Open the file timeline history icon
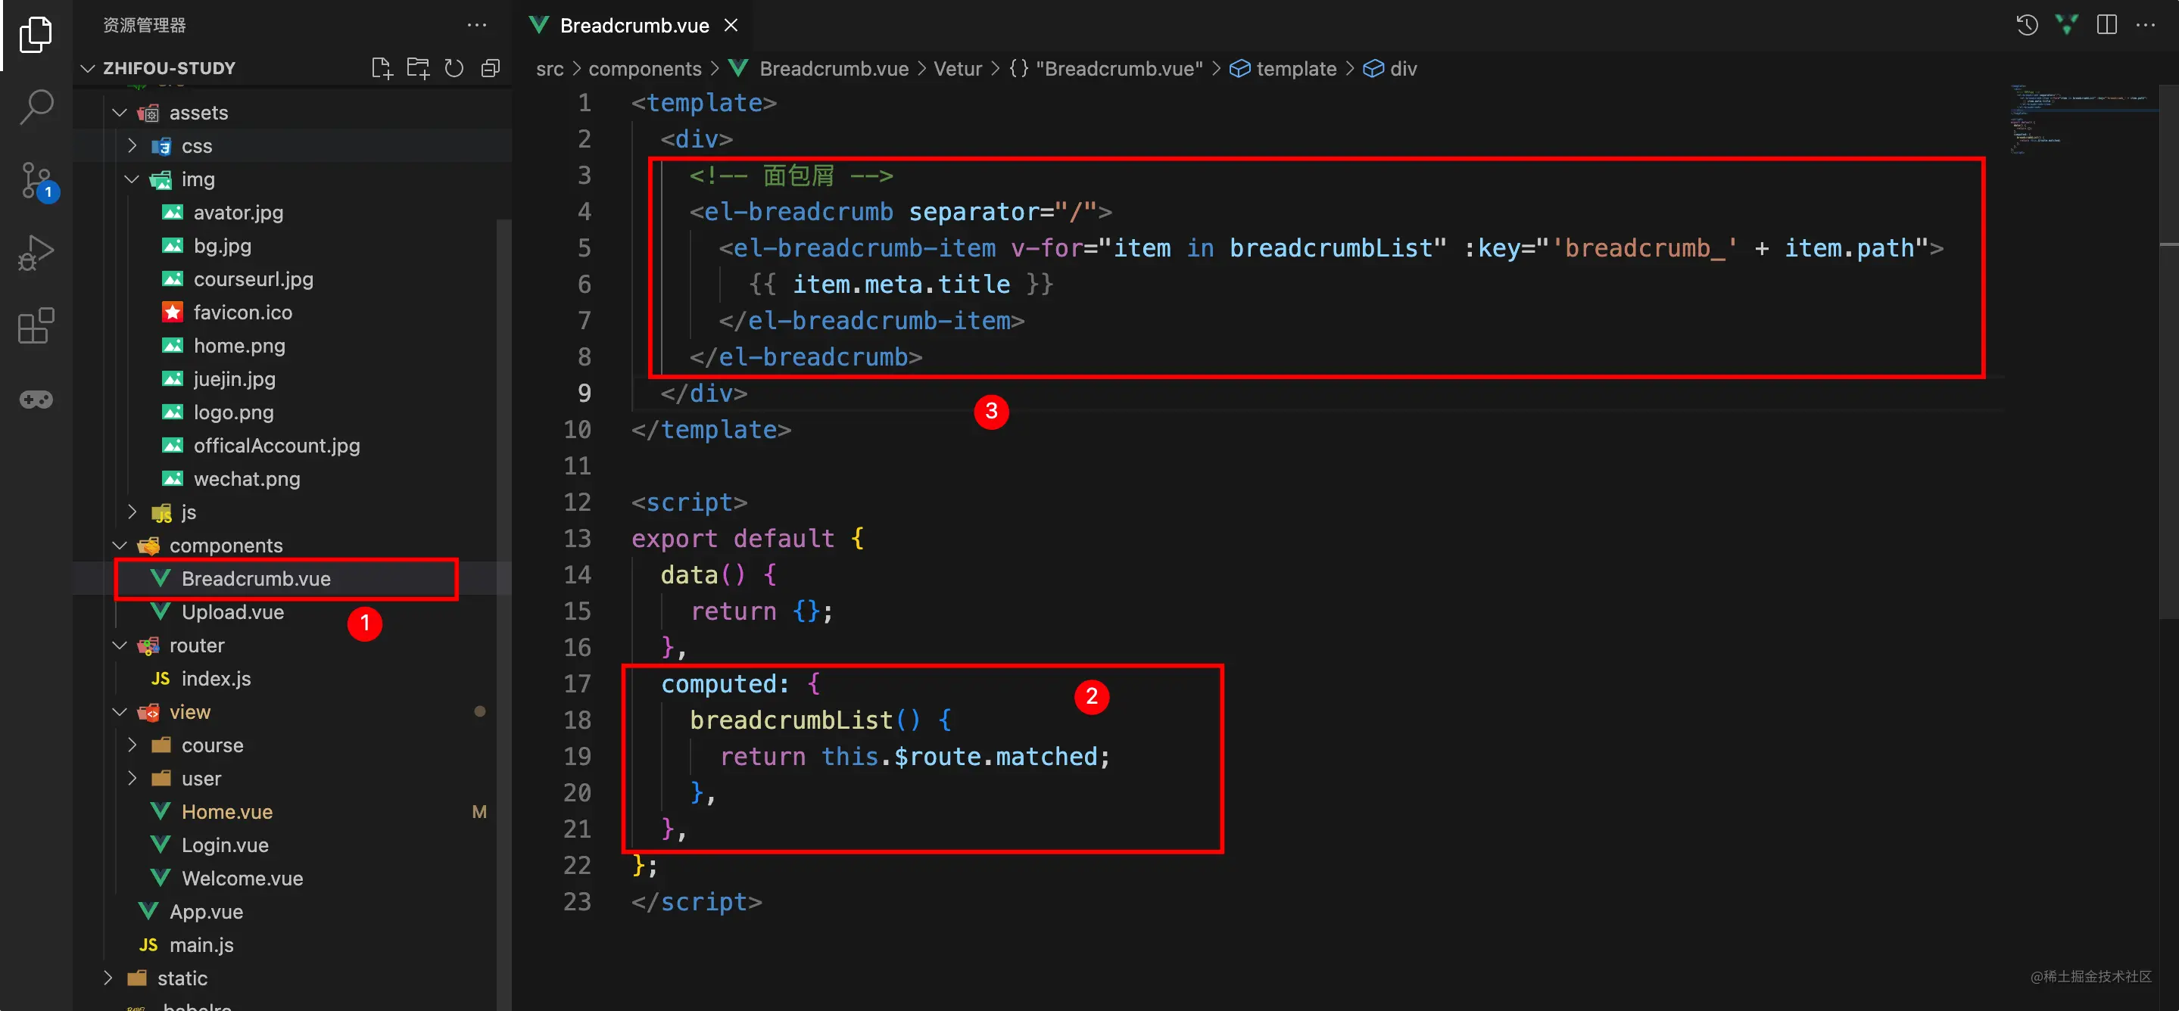The width and height of the screenshot is (2179, 1011). [x=2027, y=24]
